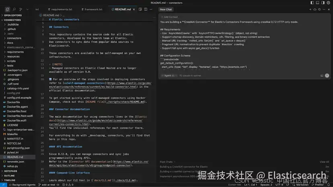Expand the .buildkite folder
Screen dimensions: 333x187
point(18,24)
